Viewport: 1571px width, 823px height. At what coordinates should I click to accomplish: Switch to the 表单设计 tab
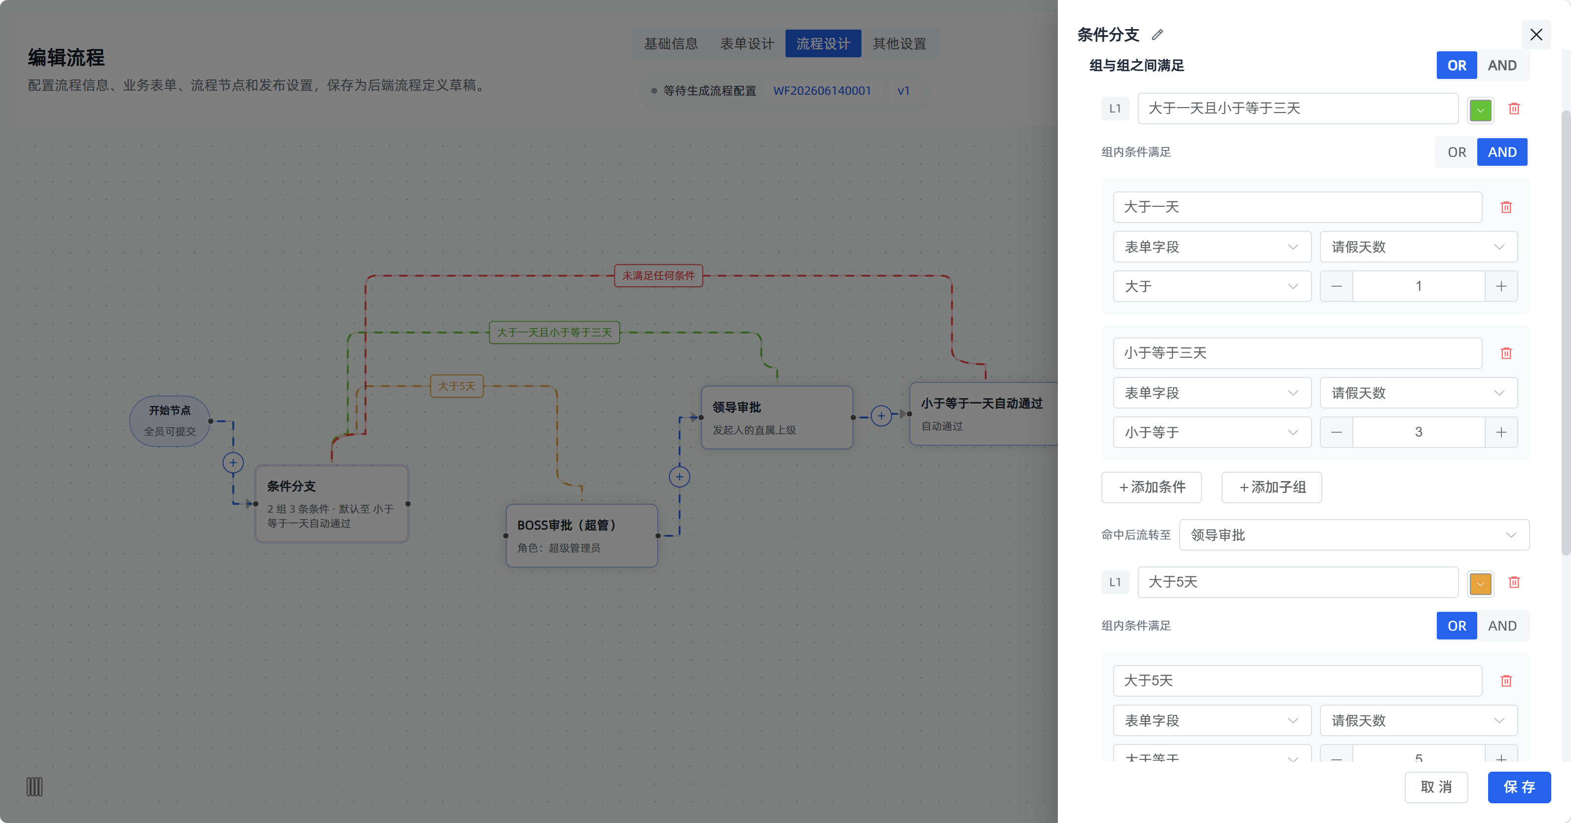click(x=747, y=43)
